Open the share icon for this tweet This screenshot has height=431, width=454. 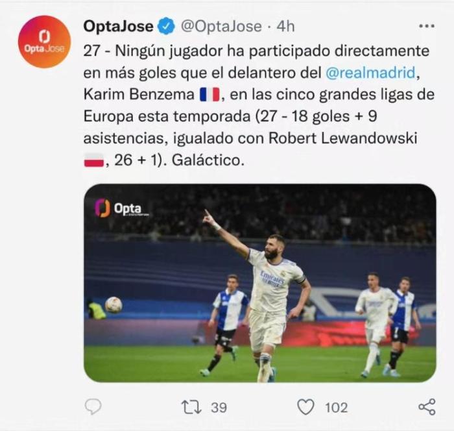(426, 407)
